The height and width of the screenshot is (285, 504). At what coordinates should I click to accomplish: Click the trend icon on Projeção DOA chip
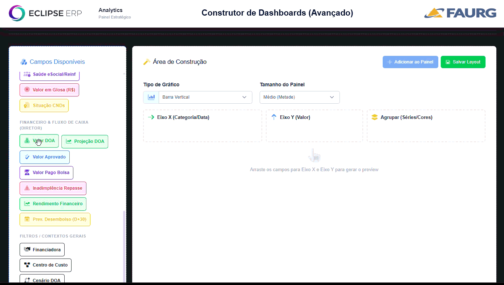(x=69, y=141)
